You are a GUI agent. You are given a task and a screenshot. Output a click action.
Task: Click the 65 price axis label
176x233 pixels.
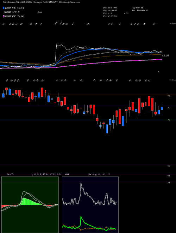click(169, 166)
